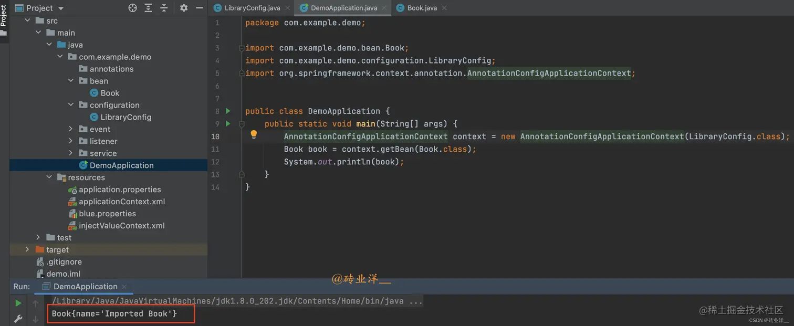
Task: Collapse the main folder
Action: tap(38, 33)
